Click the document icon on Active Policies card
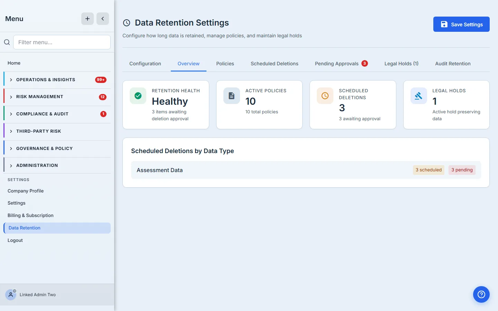This screenshot has width=498, height=311. [x=232, y=96]
